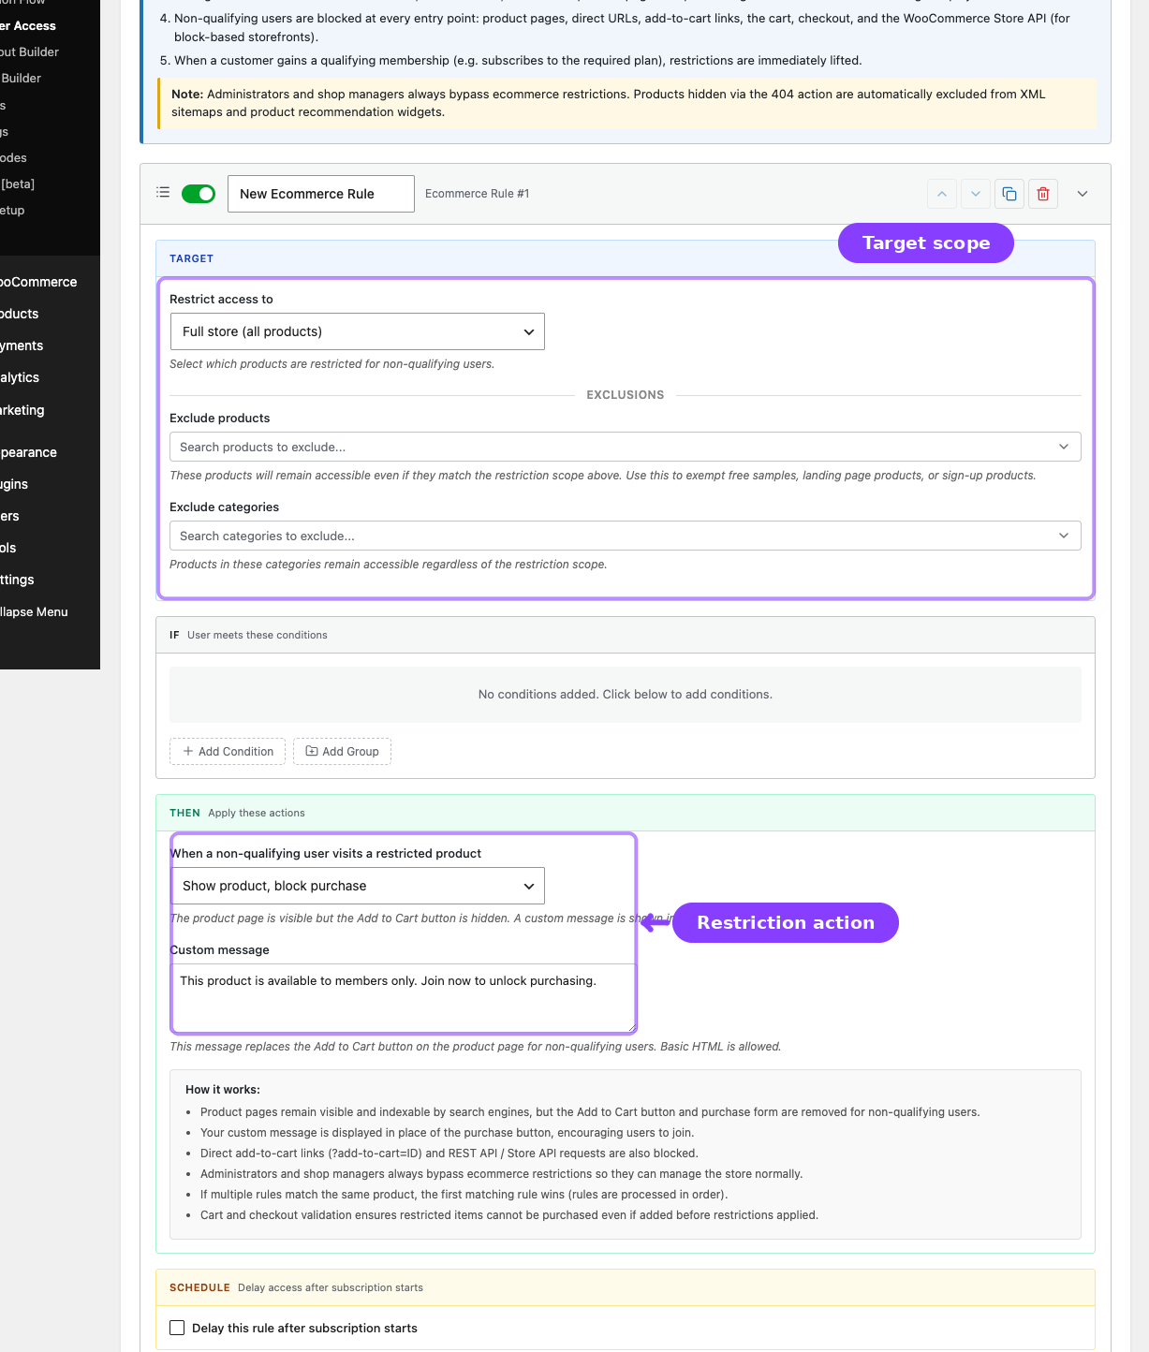This screenshot has height=1352, width=1149.
Task: Click the drag handle list icon for Ecommerce Rule #1
Action: click(x=163, y=192)
